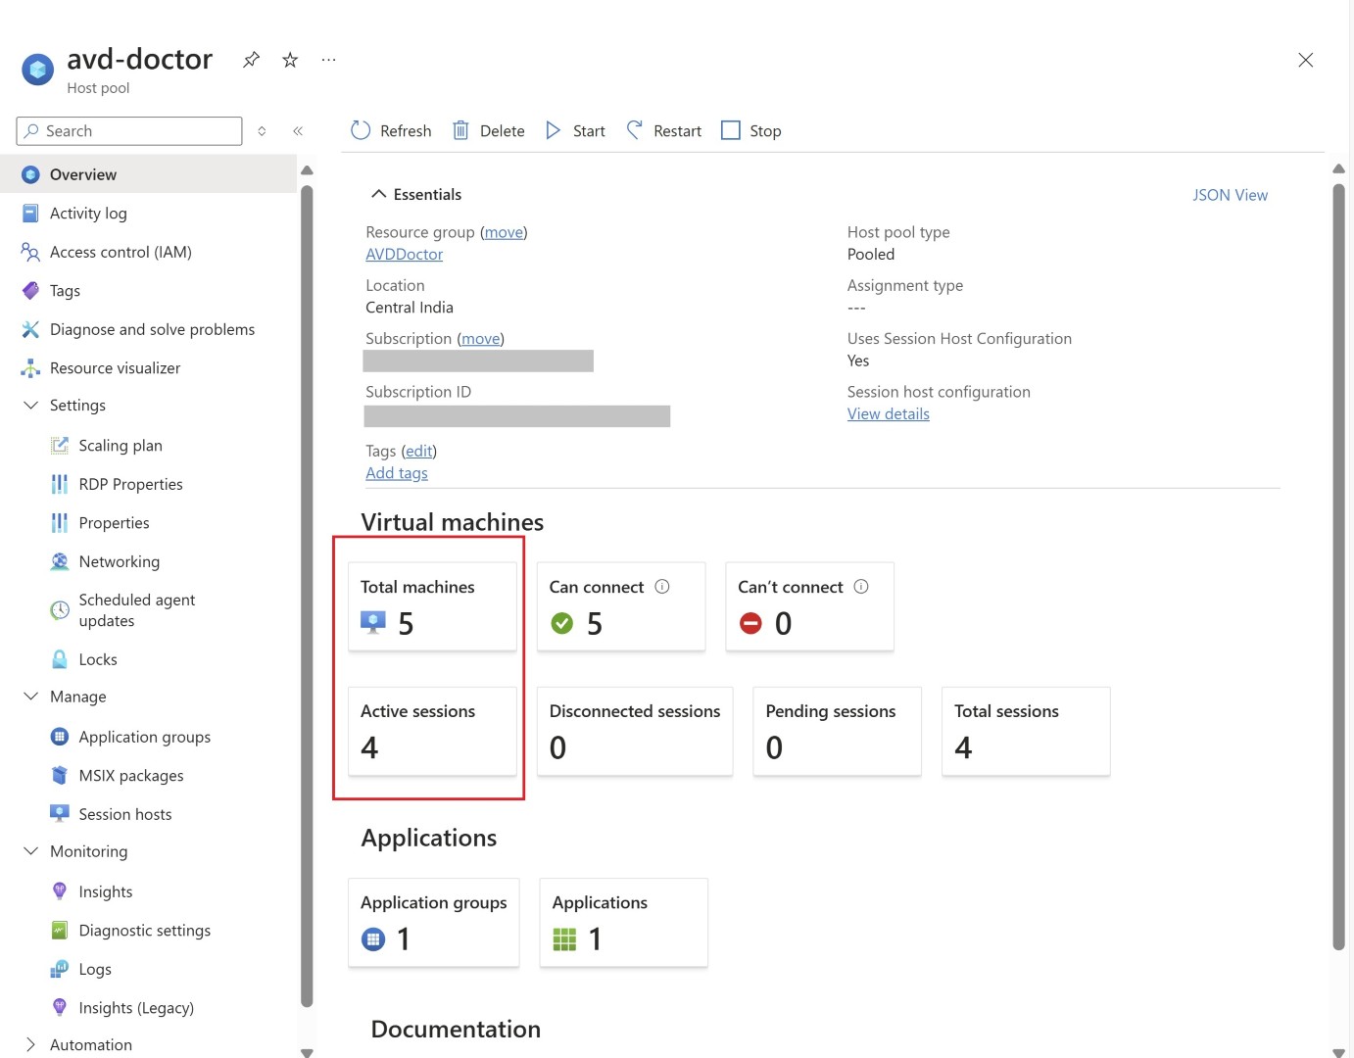
Task: Click the info icon next to Can connect
Action: pyautogui.click(x=662, y=587)
